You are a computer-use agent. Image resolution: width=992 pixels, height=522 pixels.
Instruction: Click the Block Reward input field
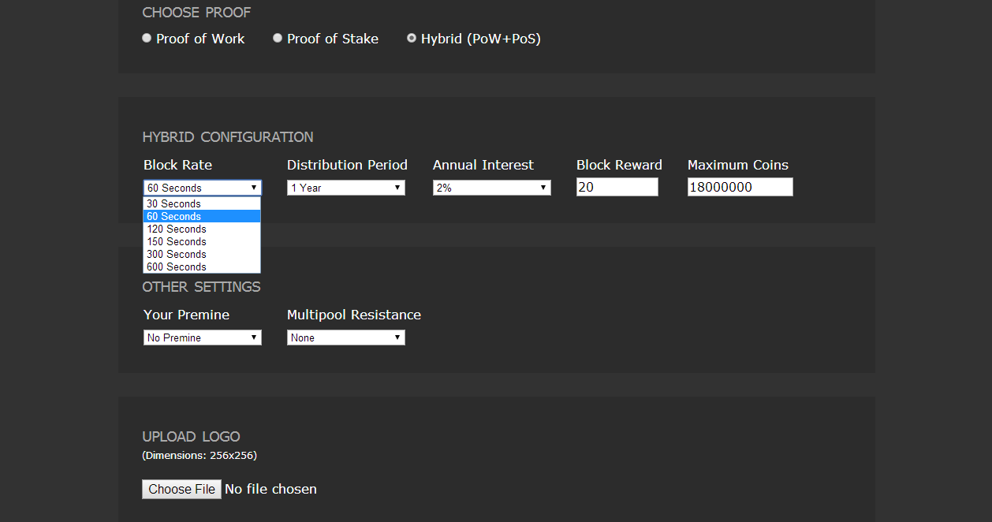[617, 187]
